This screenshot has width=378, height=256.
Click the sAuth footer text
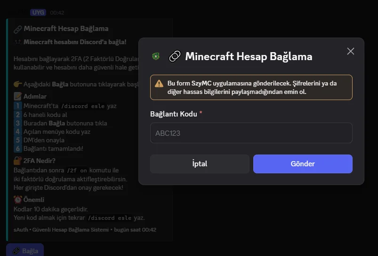[x=85, y=230]
